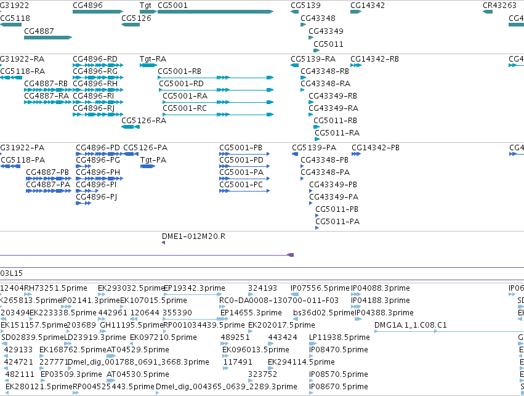This screenshot has width=524, height=396.
Task: Click cDNA GH11195.5prime
Action: [103, 331]
